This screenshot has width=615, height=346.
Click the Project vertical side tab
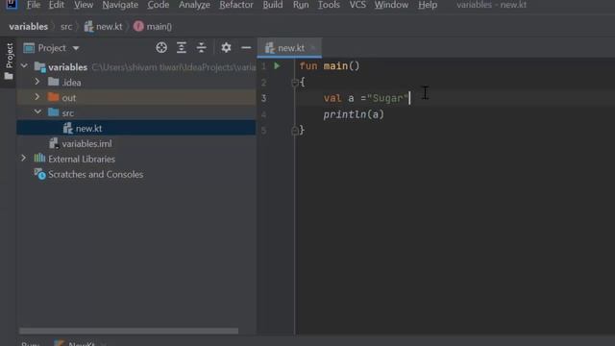tap(9, 56)
